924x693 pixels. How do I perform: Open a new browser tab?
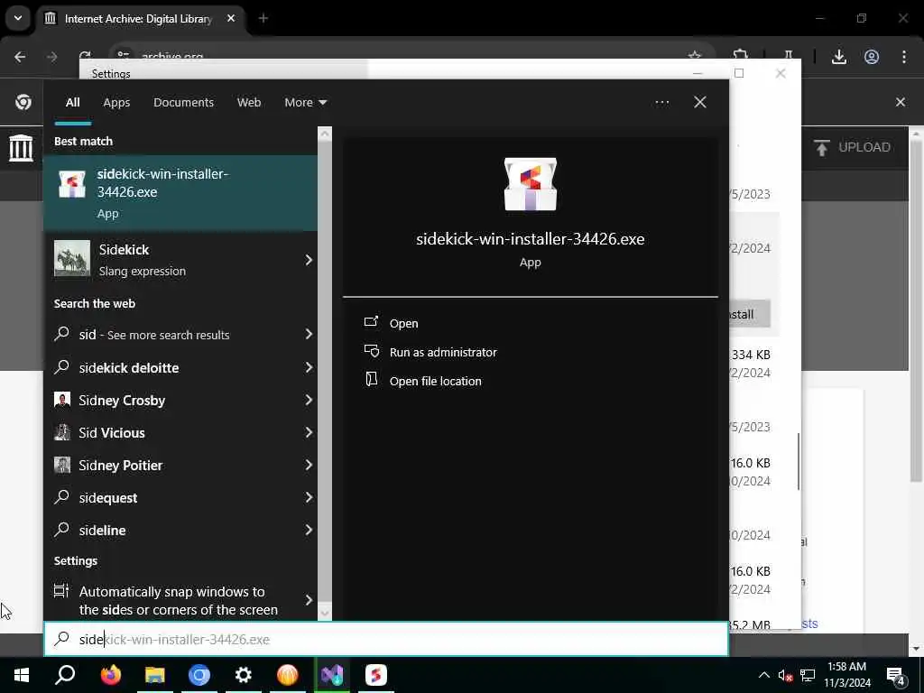(x=263, y=18)
